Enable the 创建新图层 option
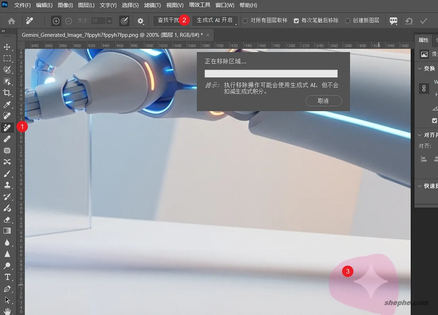This screenshot has height=315, width=438. pyautogui.click(x=347, y=21)
